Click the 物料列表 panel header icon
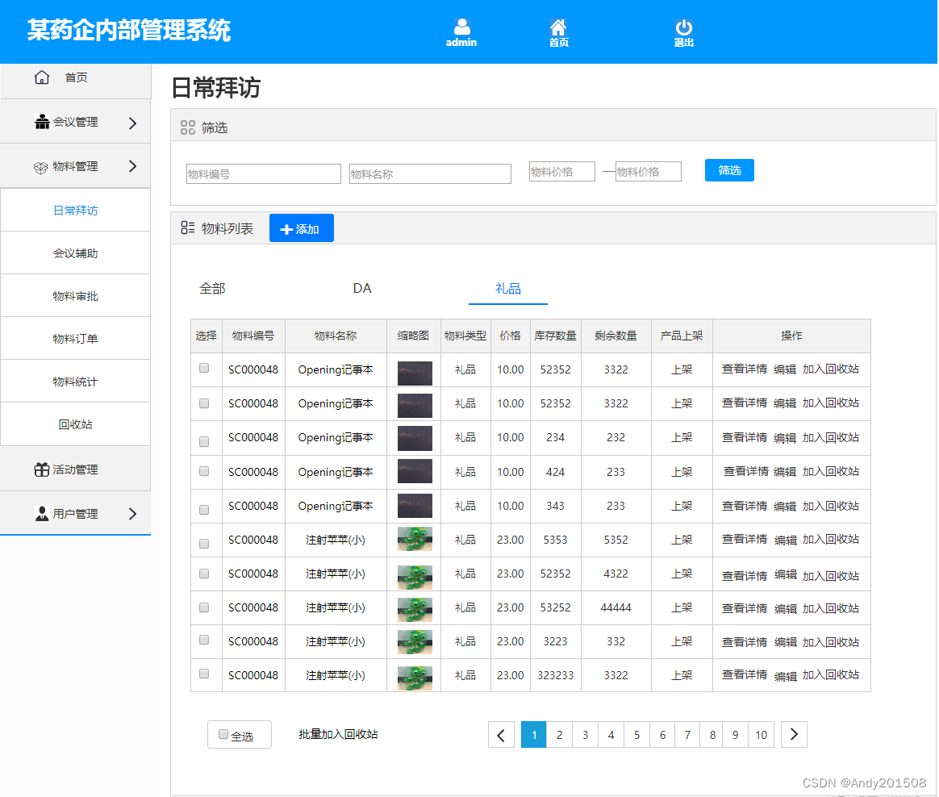This screenshot has width=939, height=797. (187, 227)
